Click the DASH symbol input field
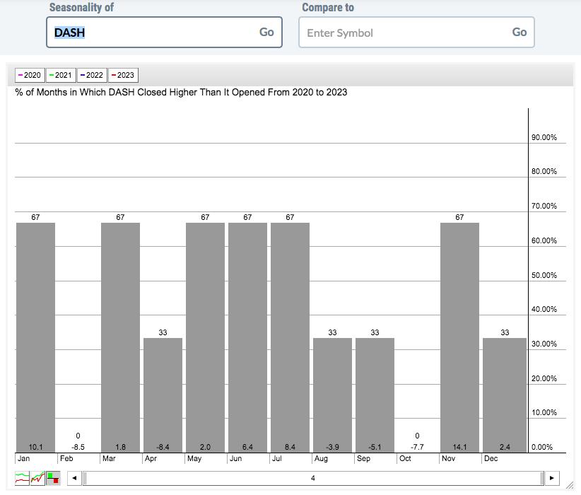This screenshot has height=495, width=581. pyautogui.click(x=152, y=33)
